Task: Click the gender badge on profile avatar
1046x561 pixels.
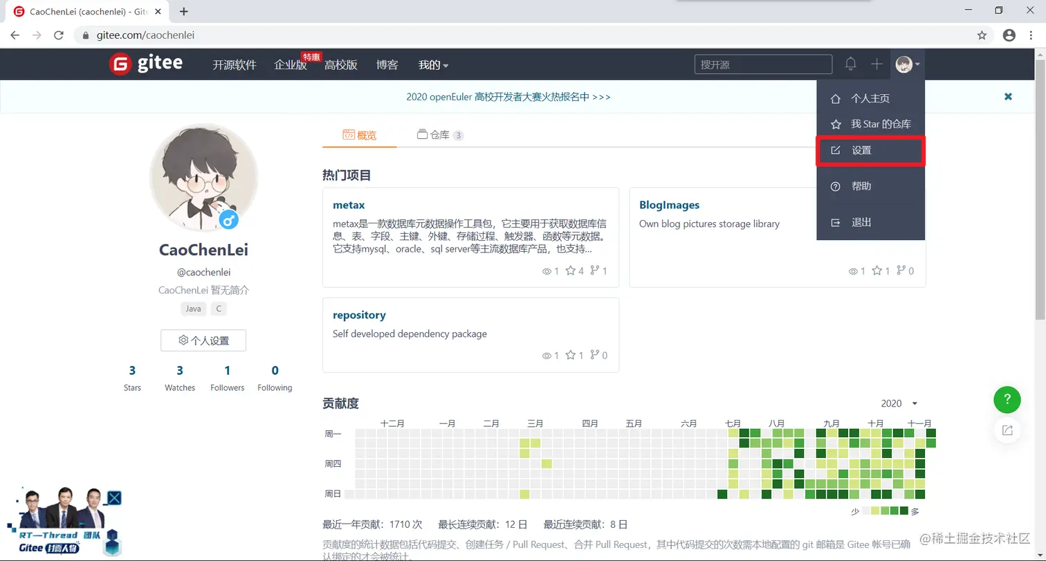Action: coord(229,220)
